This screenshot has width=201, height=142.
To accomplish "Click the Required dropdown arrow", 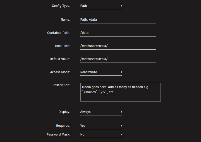I will (121, 126).
